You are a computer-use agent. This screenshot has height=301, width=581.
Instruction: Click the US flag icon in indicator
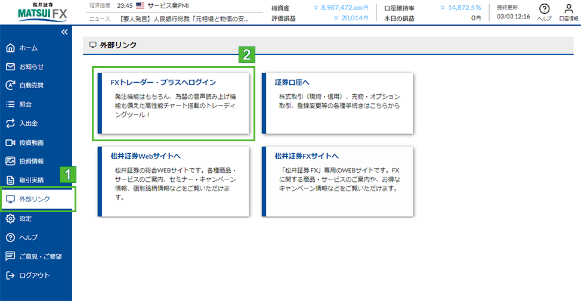(x=140, y=5)
